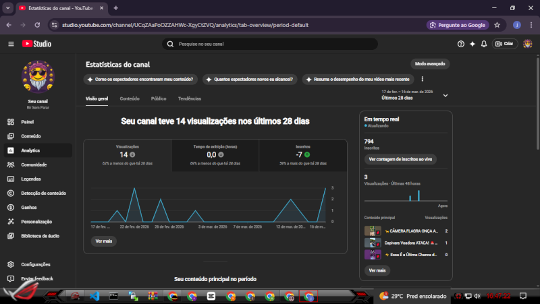Click Ver contagem de inscritos ao vivo

coord(400,159)
